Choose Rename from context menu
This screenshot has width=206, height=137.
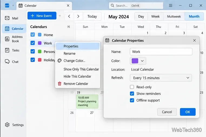point(78,53)
